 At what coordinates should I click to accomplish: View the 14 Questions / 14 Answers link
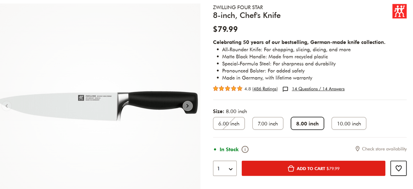click(318, 89)
